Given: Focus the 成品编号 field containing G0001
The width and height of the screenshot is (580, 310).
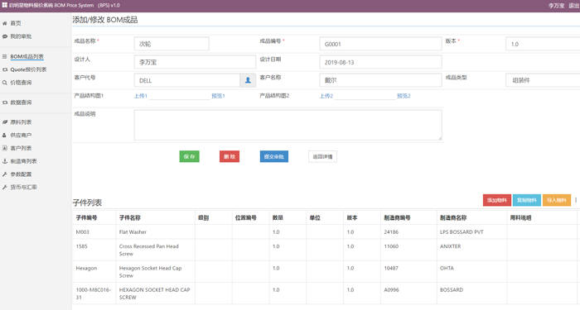Looking at the screenshot, I should coord(380,44).
